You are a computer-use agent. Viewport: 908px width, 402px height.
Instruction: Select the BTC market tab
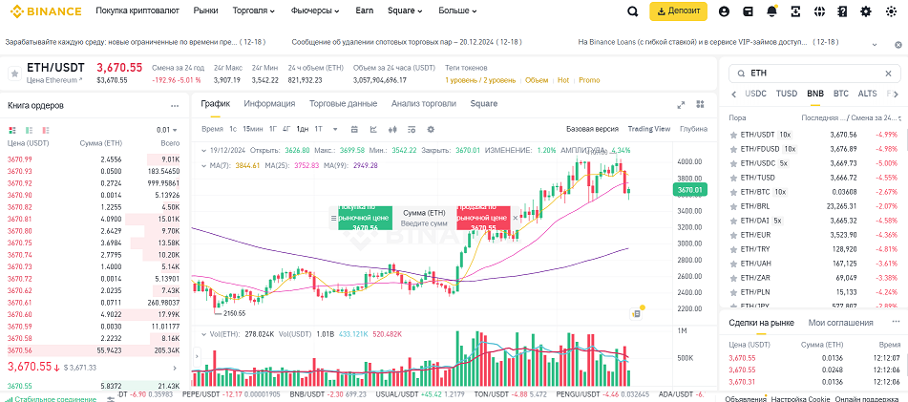coord(841,94)
